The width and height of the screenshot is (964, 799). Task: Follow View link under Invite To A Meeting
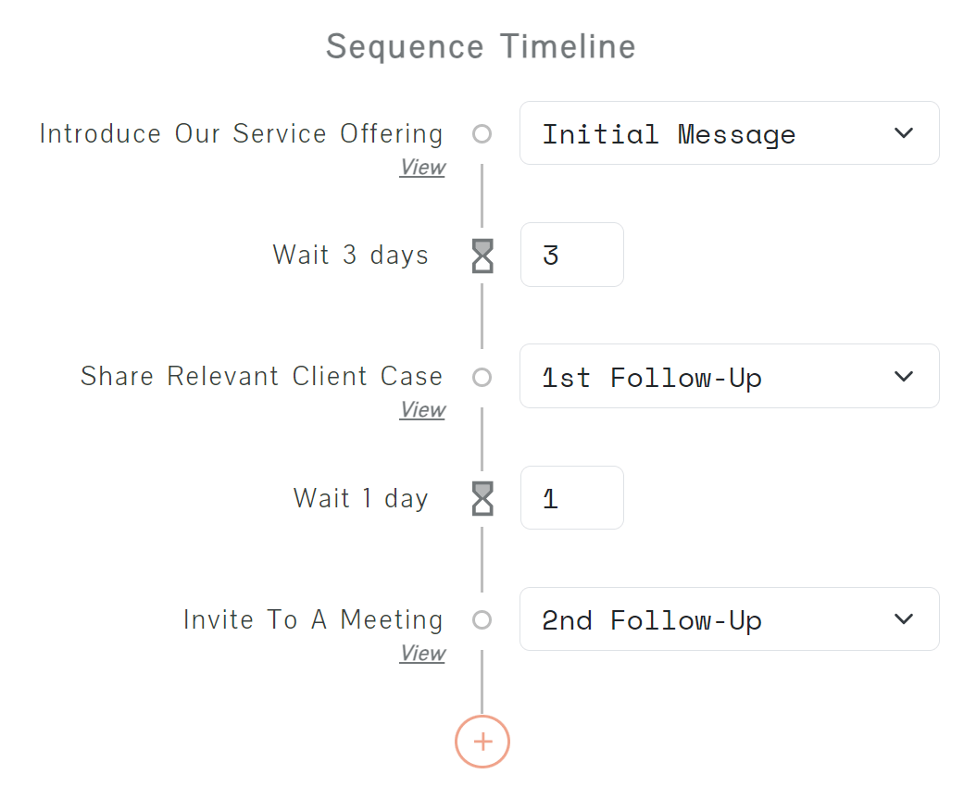(x=422, y=654)
